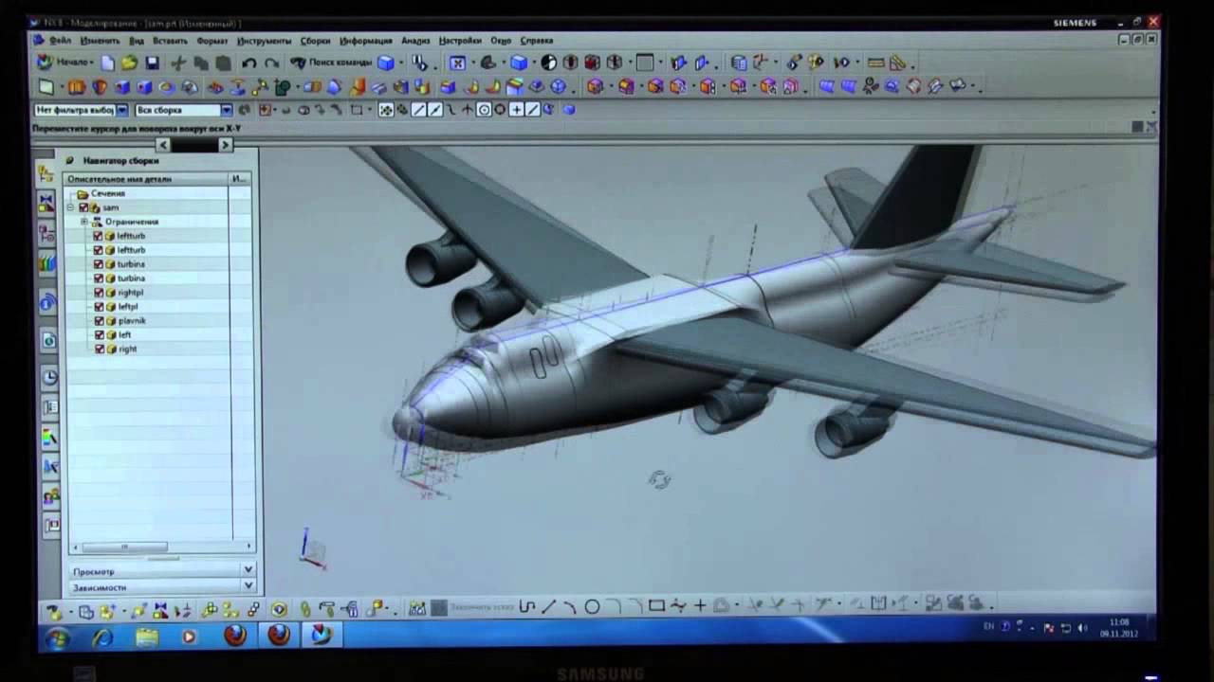Image resolution: width=1214 pixels, height=682 pixels.
Task: Undo the last action
Action: tap(248, 63)
